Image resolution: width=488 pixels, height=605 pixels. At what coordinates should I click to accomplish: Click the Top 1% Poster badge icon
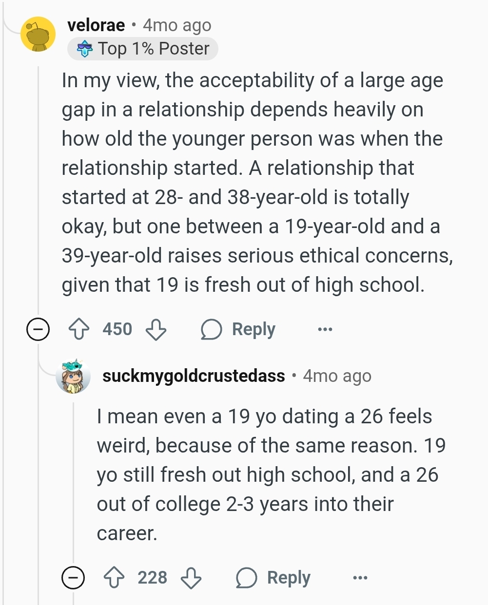pyautogui.click(x=85, y=49)
